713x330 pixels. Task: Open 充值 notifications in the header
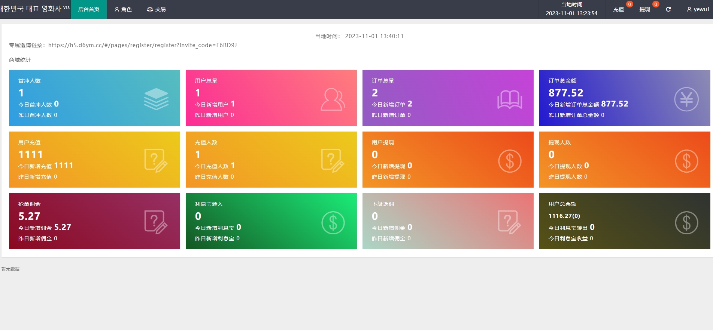[x=619, y=9]
